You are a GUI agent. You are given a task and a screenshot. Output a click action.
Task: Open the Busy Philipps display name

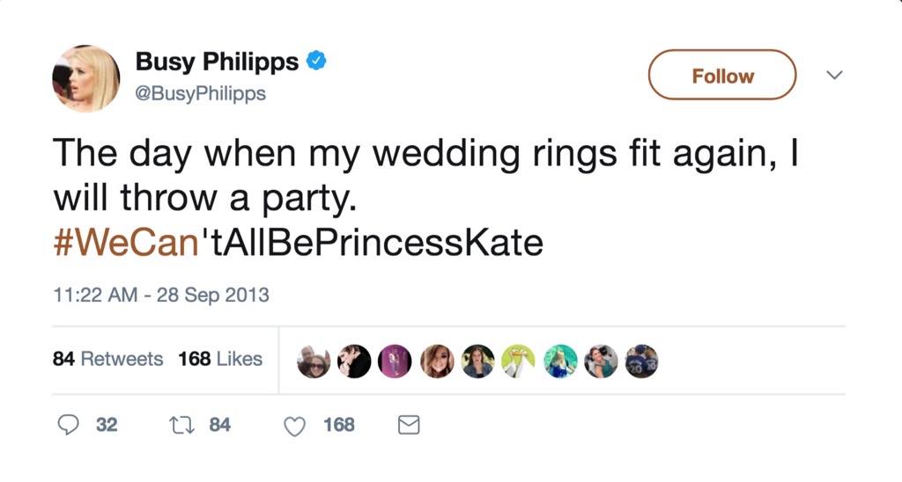217,62
